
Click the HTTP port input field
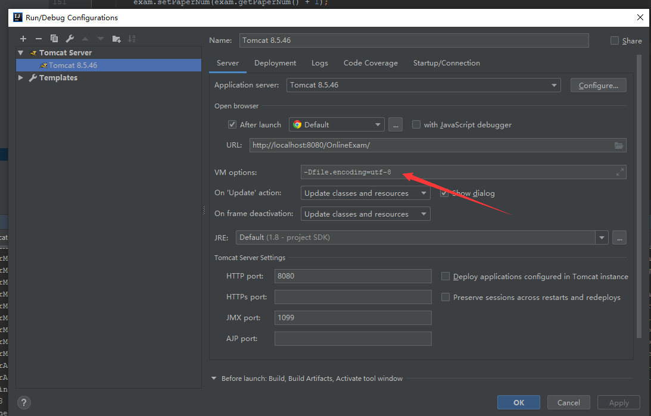(x=353, y=276)
